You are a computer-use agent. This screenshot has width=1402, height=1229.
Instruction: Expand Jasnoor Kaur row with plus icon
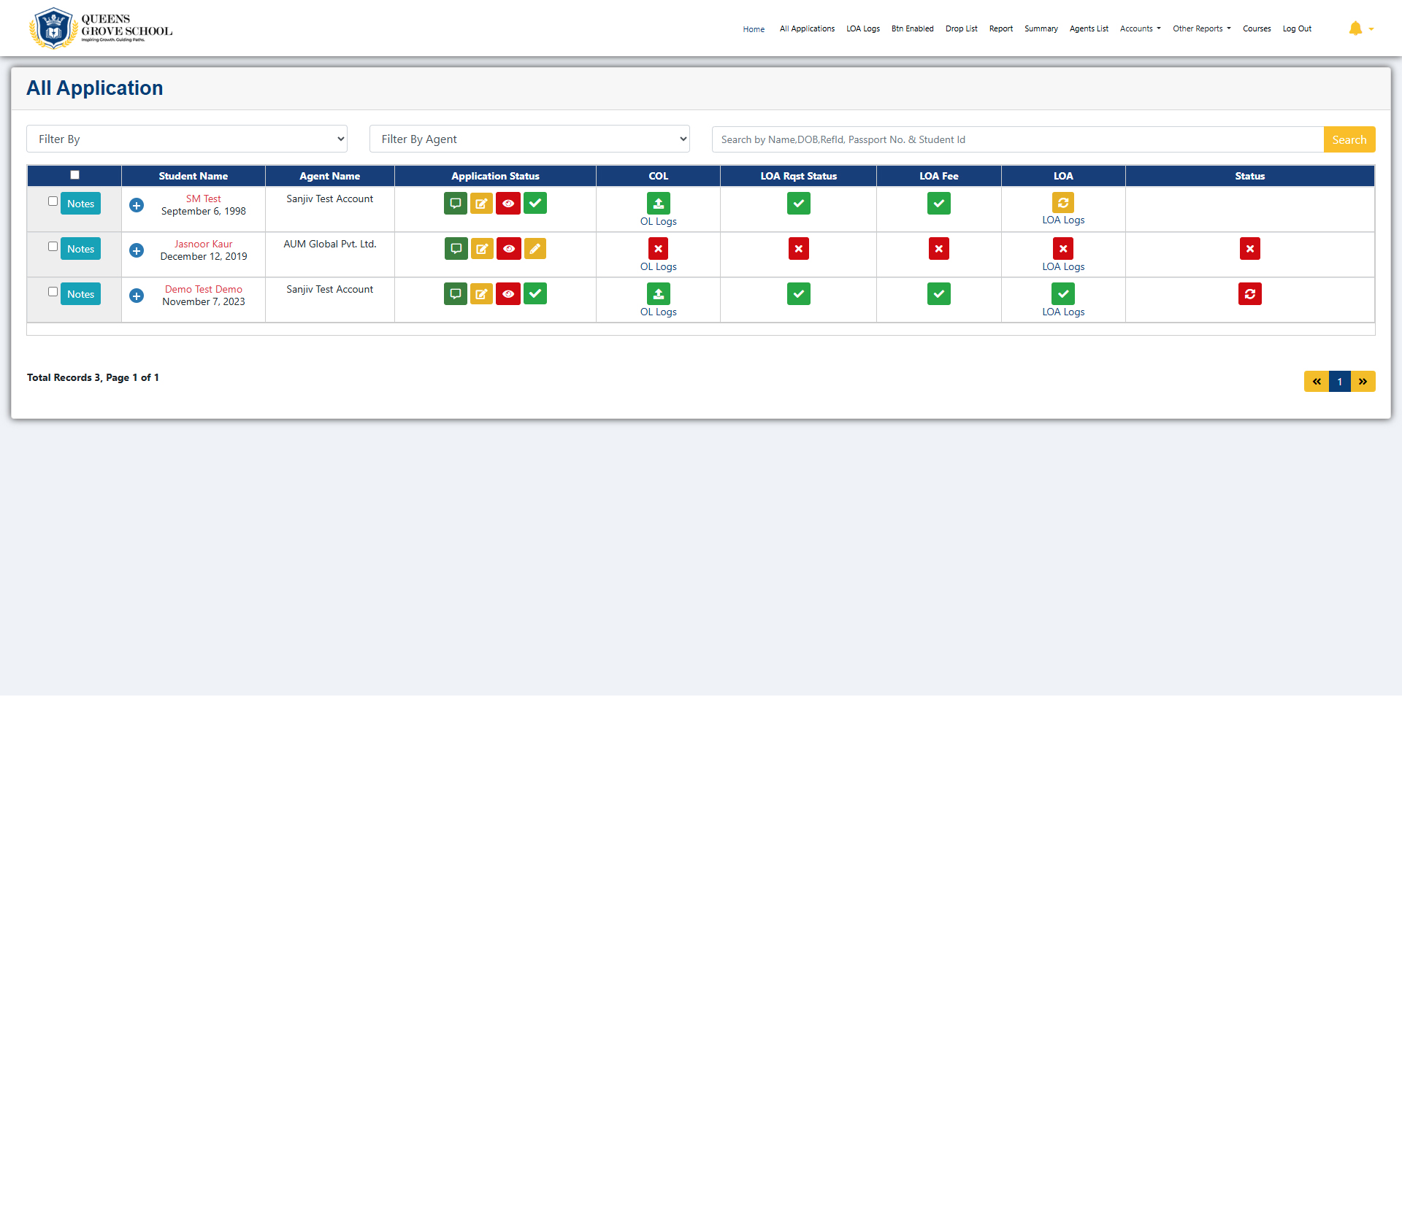coord(137,250)
